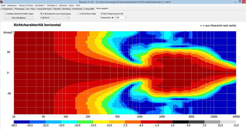
Task: Click the dark blue -28,5 legend swatch
Action: [22, 122]
